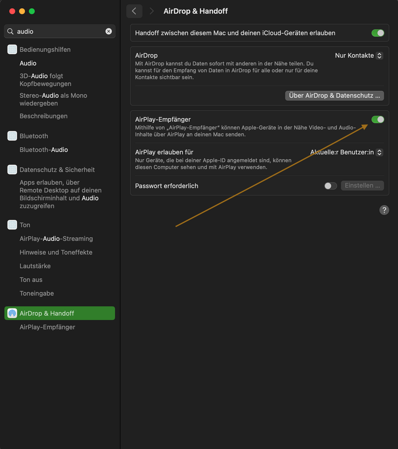Open Hinweise und Toneffekte result

click(56, 252)
